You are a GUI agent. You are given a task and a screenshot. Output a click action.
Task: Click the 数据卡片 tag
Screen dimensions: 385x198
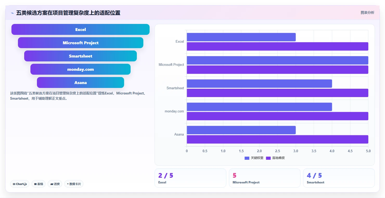(74, 184)
